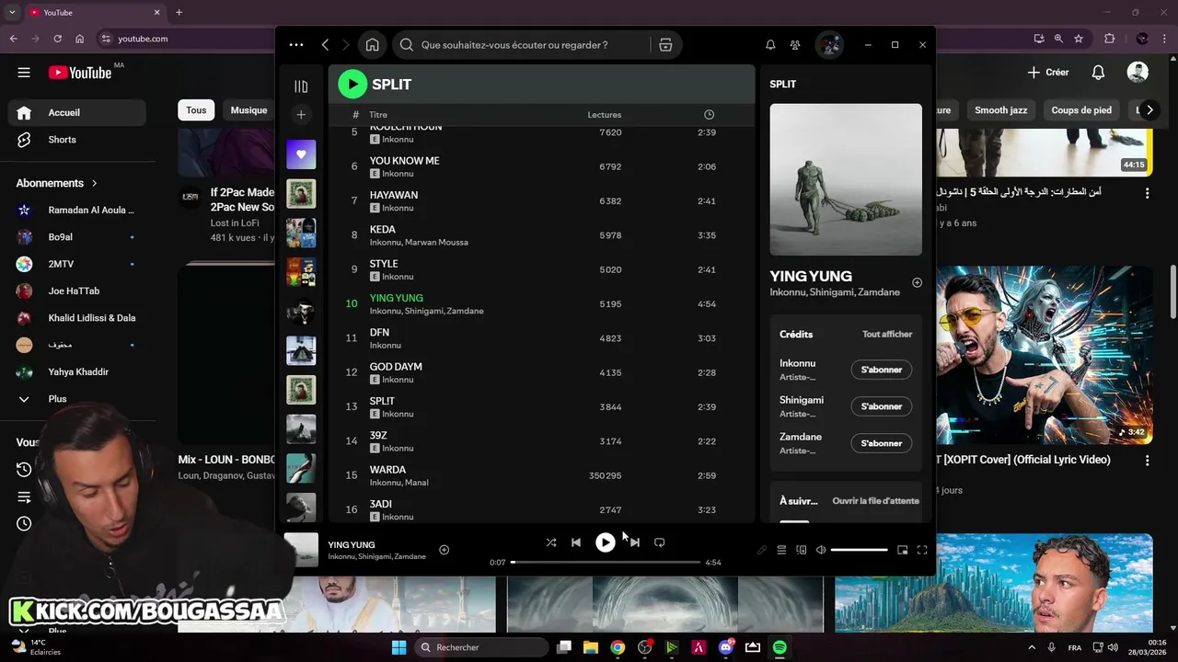Sort tracks by Titre column
This screenshot has width=1178, height=662.
378,115
